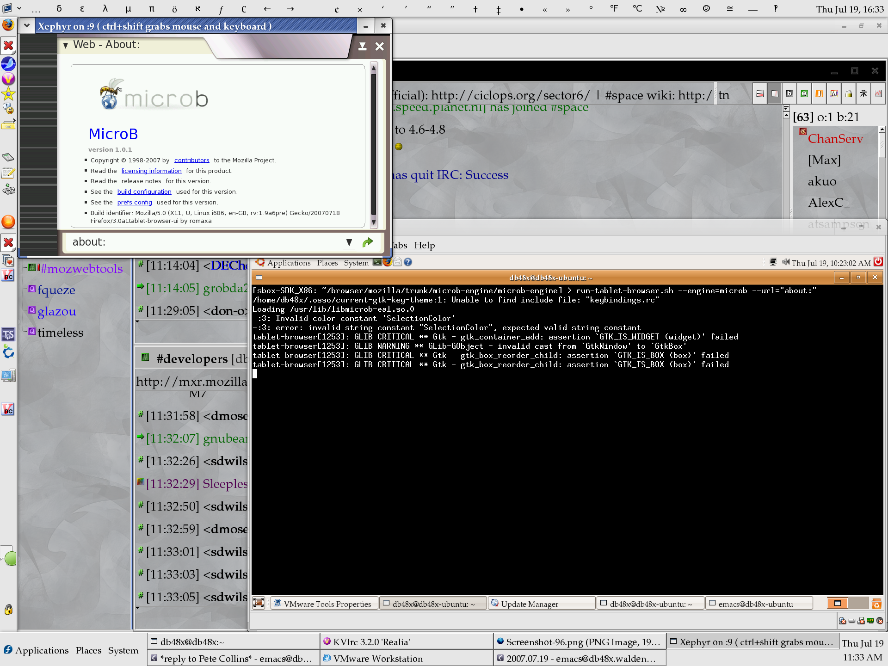Switch to KVIrc 3.2.0 'Realia' taskbar button
Viewport: 888px width, 666px height.
click(407, 642)
